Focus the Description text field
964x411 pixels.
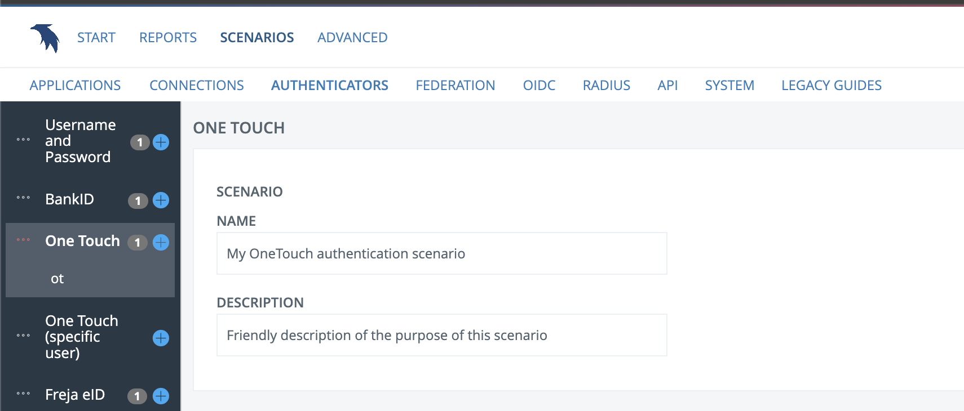click(x=441, y=336)
